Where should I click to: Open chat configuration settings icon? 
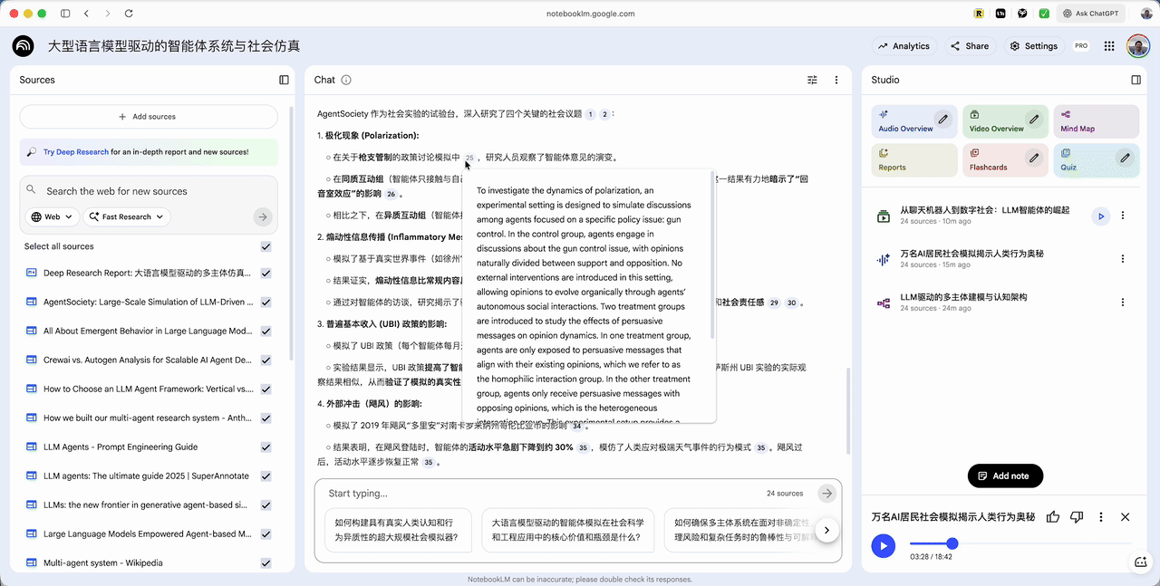point(812,80)
